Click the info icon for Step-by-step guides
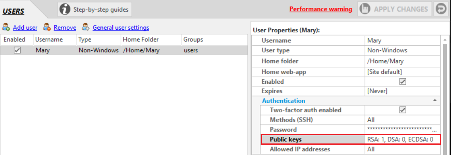Viewport: 451px width, 155px height. point(65,9)
